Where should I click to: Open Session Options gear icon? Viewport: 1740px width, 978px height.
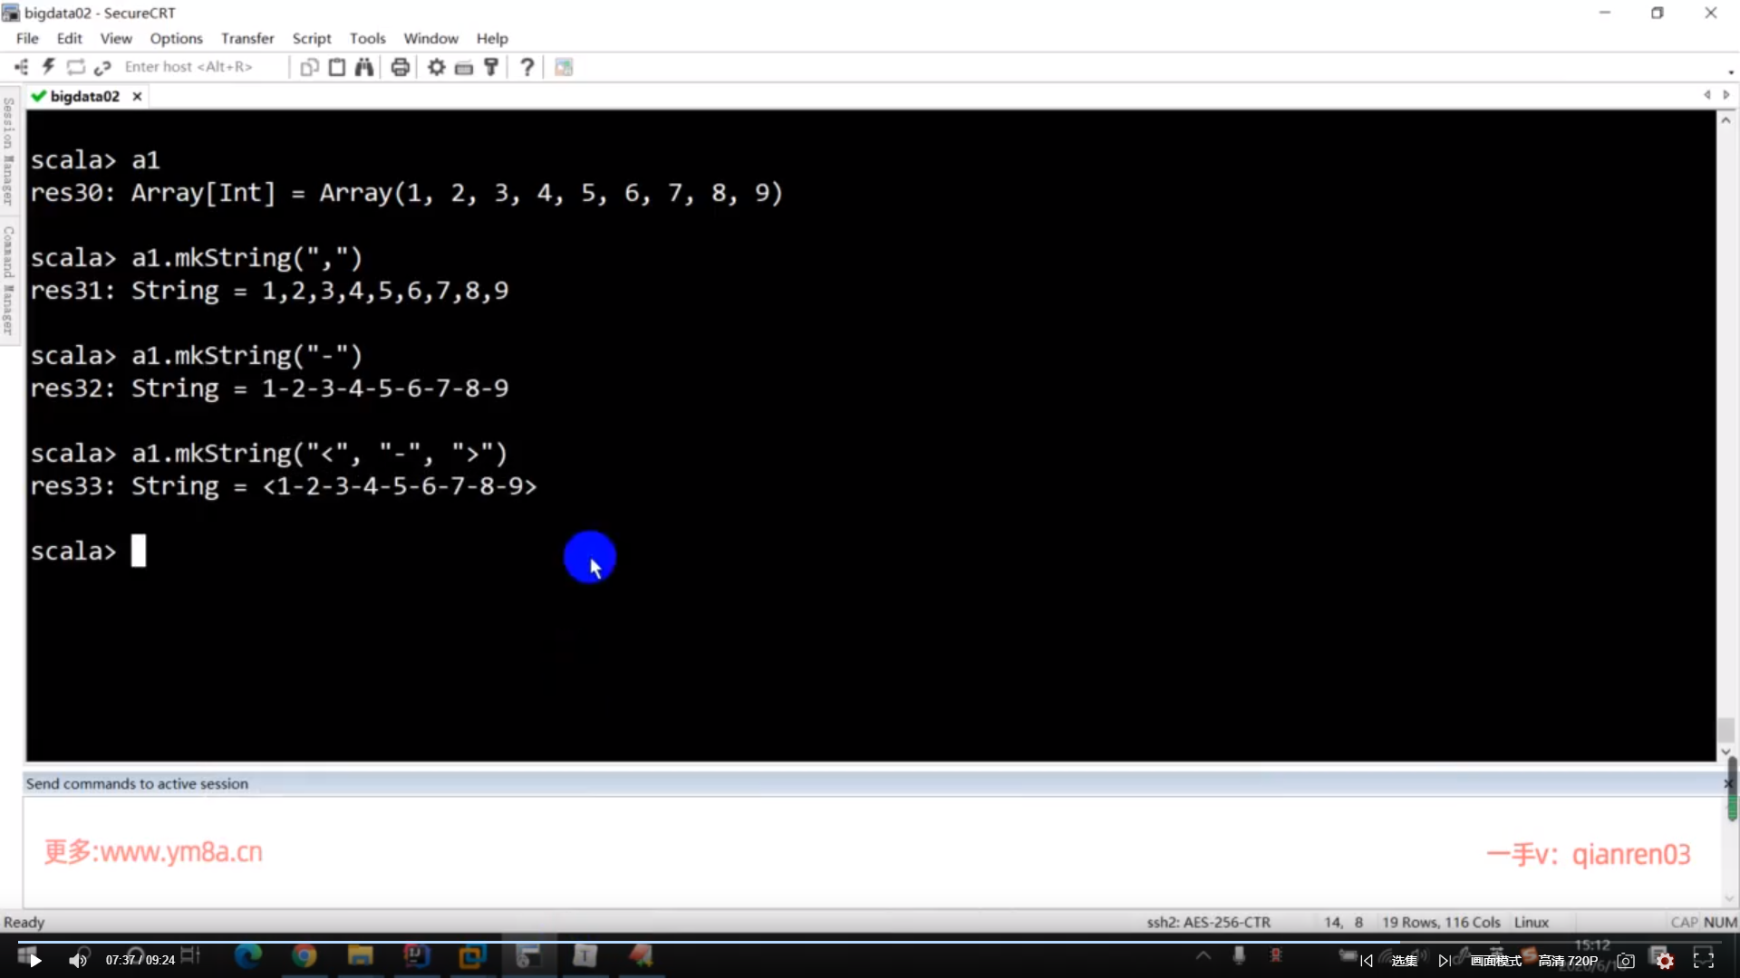(x=436, y=67)
